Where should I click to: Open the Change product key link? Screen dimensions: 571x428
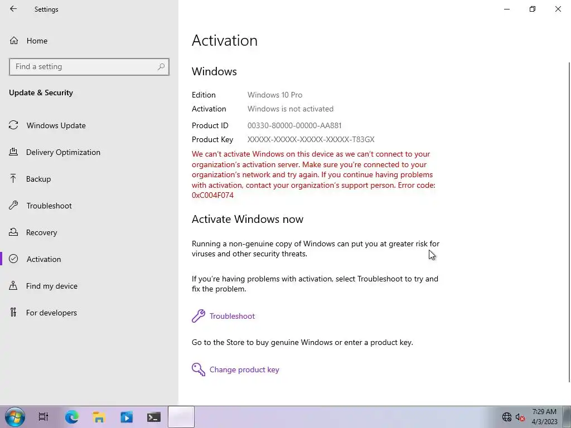click(244, 369)
